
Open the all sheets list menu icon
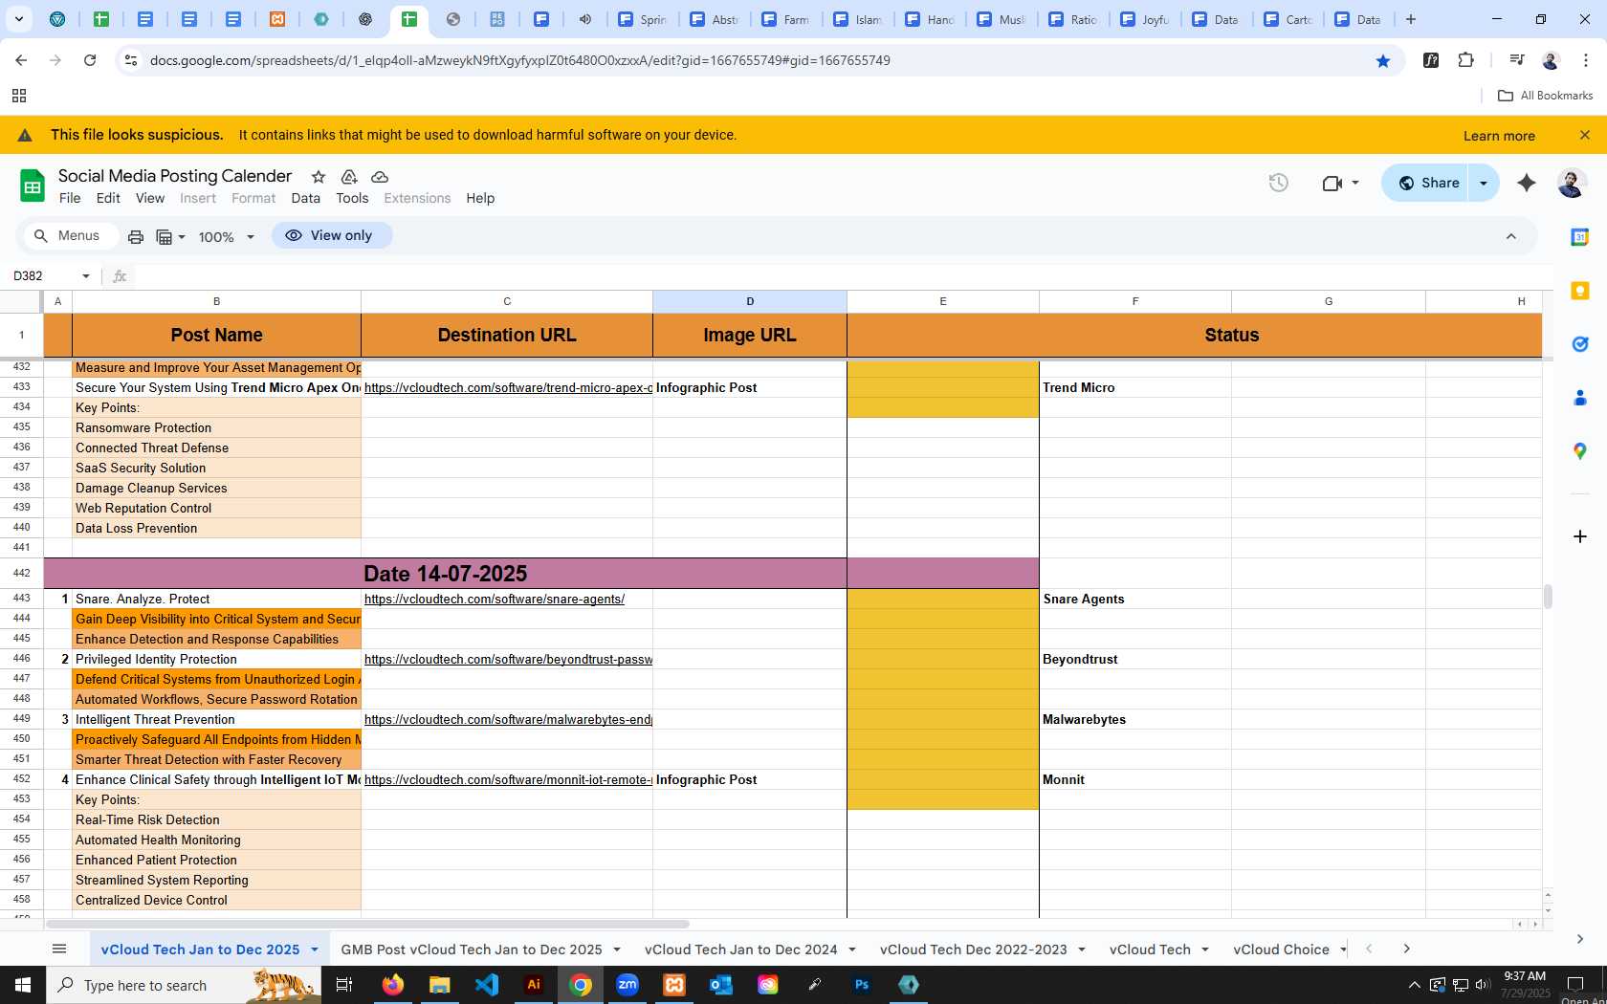[59, 949]
